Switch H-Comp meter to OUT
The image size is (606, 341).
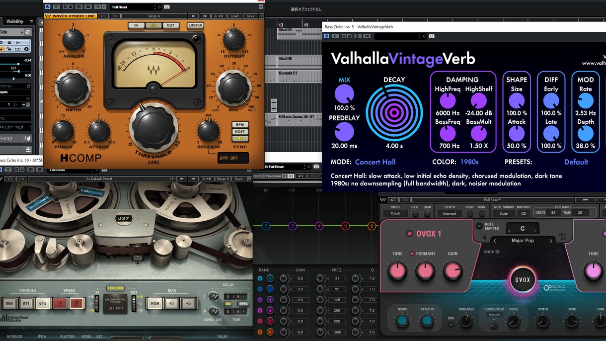(170, 25)
